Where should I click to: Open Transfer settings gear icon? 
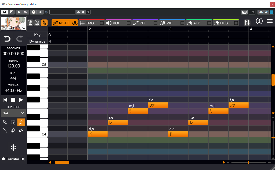(23, 159)
